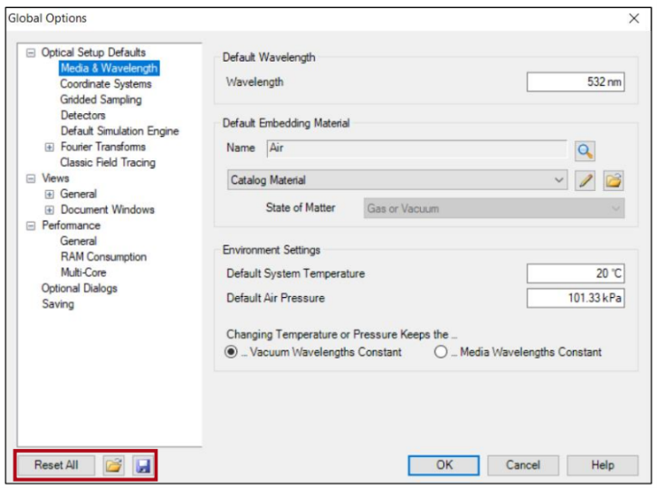Select Coordinate Systems tree item
Image resolution: width=657 pixels, height=488 pixels.
coord(106,84)
